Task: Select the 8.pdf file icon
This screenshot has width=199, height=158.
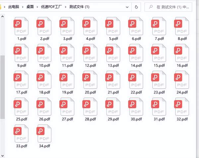Action: click(x=182, y=27)
